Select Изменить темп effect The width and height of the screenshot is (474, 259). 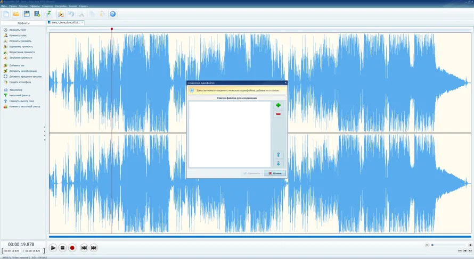coord(15,30)
